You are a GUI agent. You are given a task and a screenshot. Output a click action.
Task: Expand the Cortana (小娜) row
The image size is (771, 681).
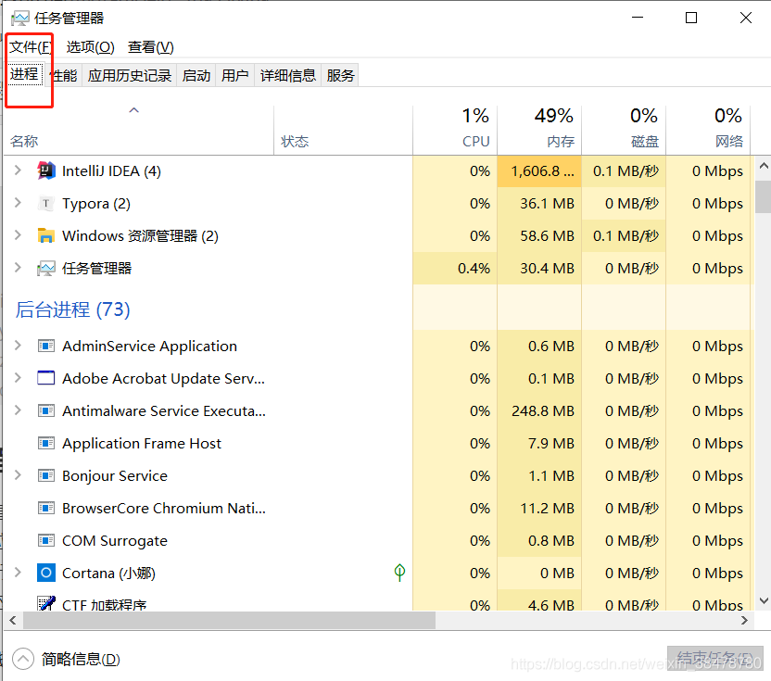click(18, 573)
